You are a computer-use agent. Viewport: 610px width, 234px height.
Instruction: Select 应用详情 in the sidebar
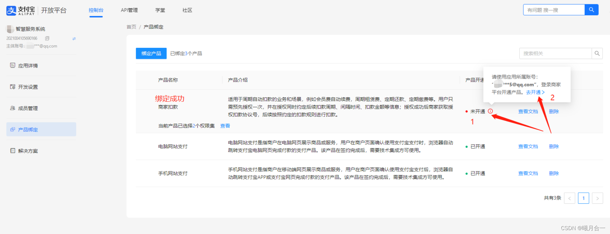click(x=41, y=66)
